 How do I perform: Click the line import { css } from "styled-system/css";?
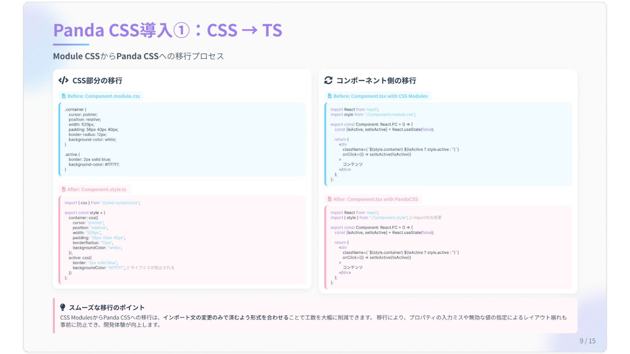pyautogui.click(x=102, y=203)
